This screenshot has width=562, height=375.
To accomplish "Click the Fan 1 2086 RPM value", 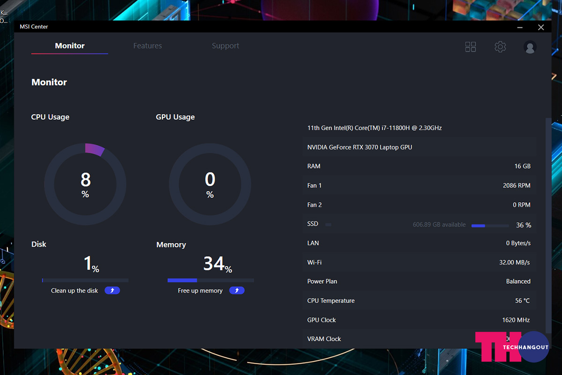I will click(517, 185).
